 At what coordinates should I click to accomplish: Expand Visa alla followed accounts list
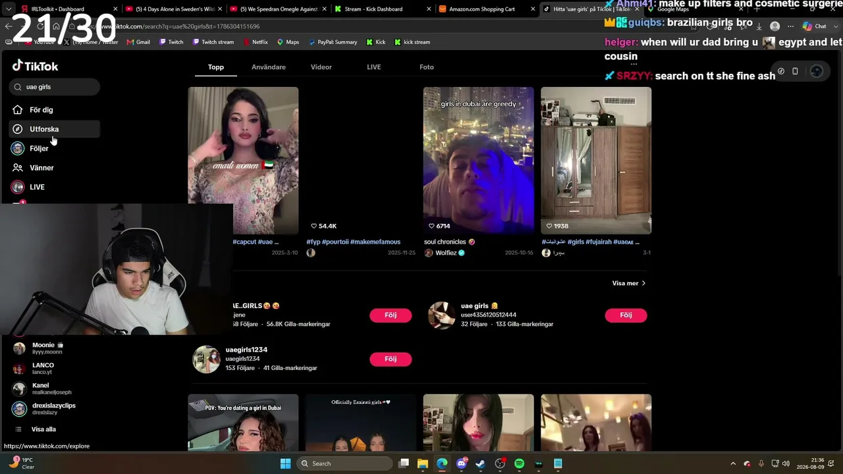click(43, 429)
